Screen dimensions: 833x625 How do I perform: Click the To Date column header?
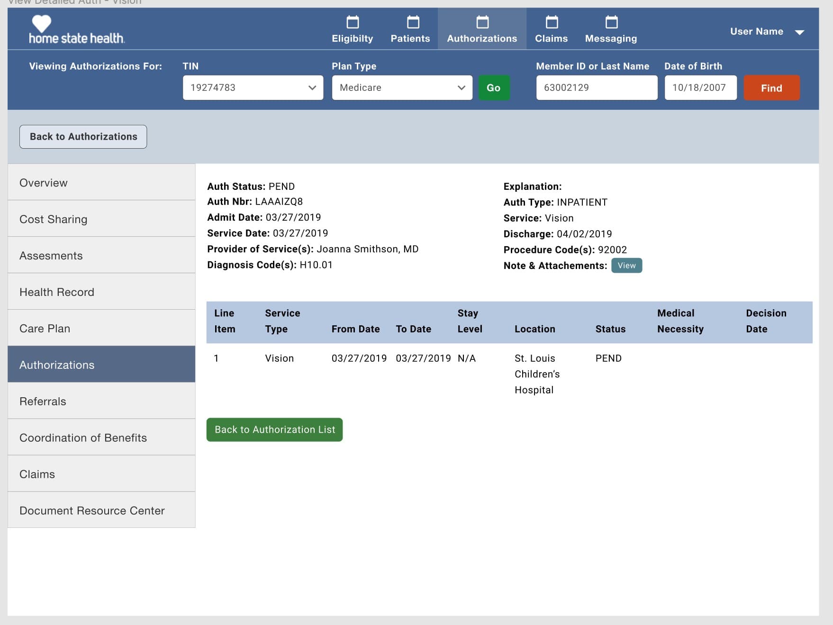click(x=413, y=329)
